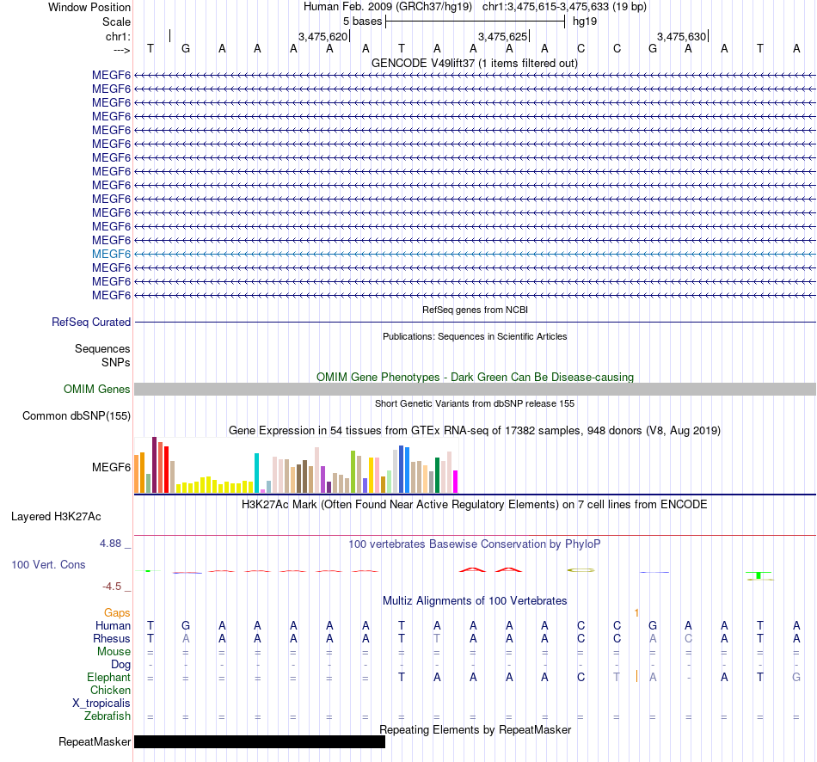Open the GENCODE V49lift37 track title
Viewport: 817px width, 762px height.
coord(474,64)
